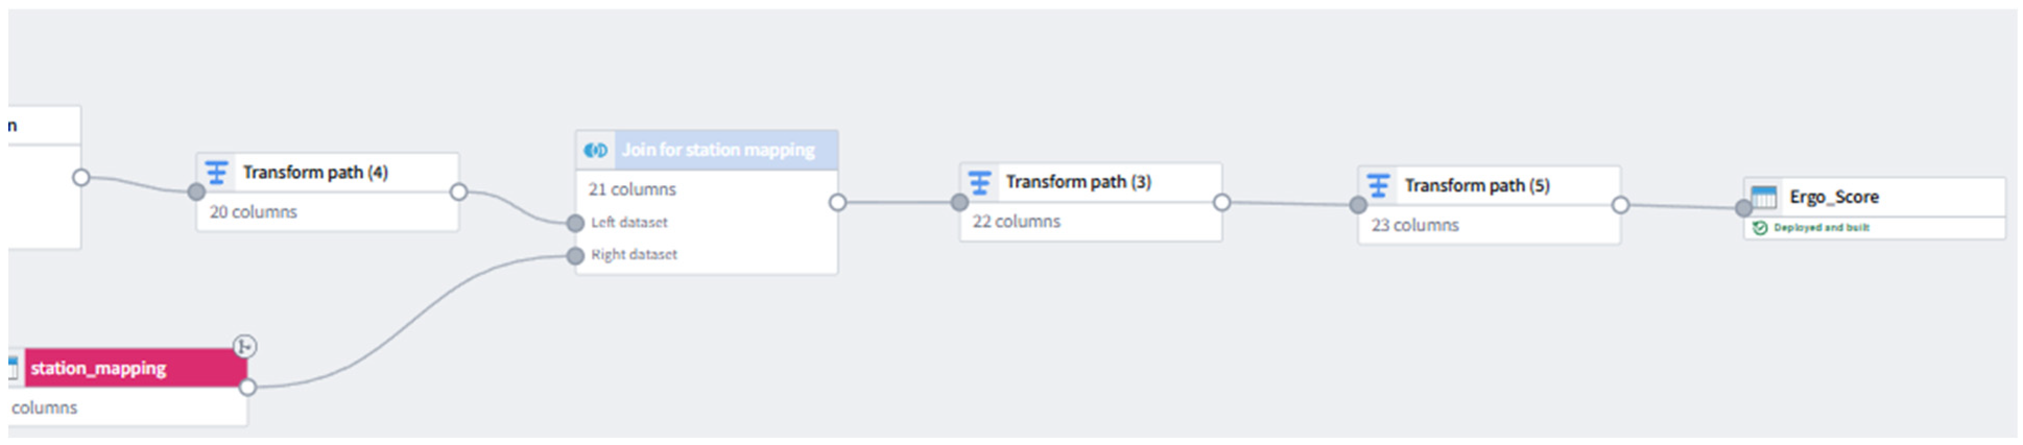
Task: Click the Right dataset input port
Action: click(x=576, y=255)
